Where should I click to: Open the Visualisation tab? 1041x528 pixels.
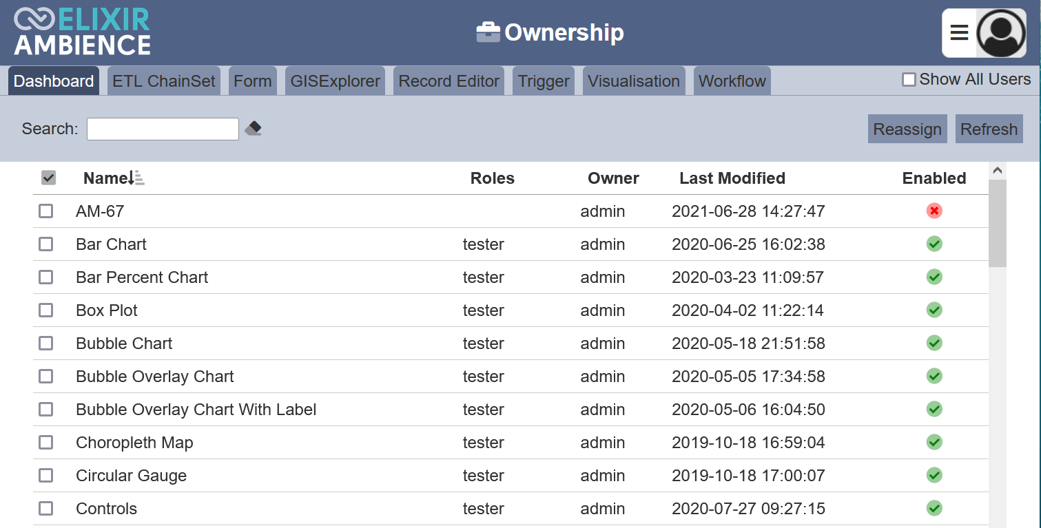(634, 81)
